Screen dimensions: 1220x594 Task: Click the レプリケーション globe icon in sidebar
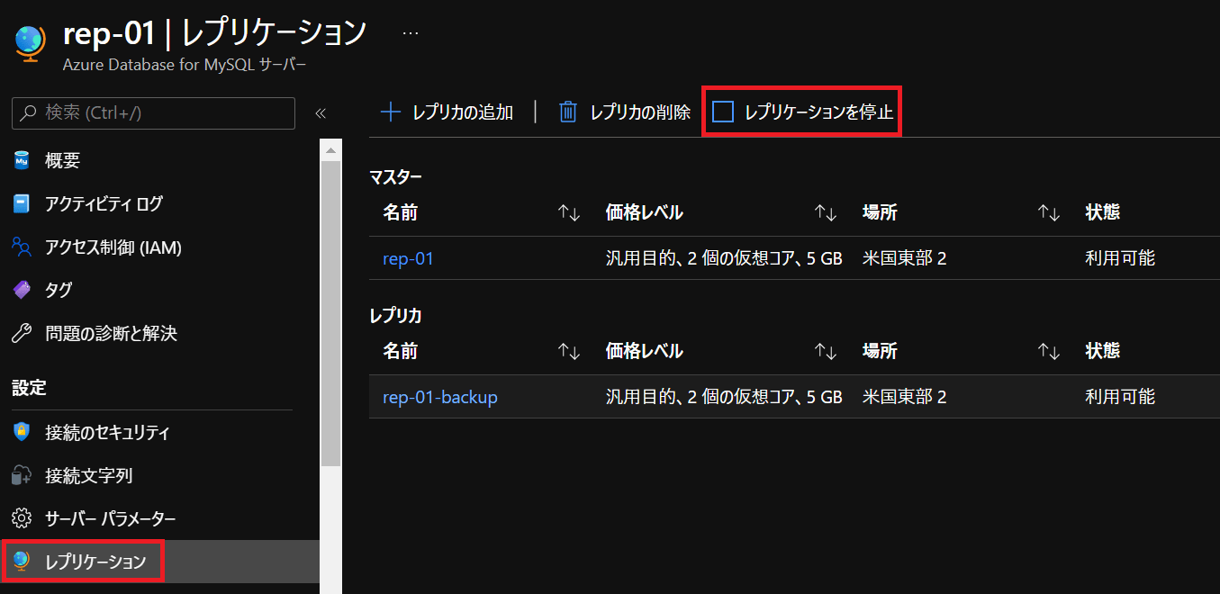click(22, 562)
